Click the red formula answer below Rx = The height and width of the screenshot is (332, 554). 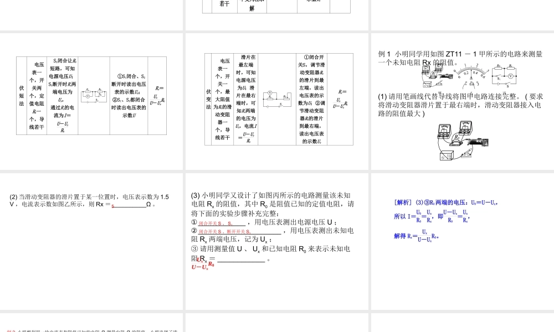point(203,263)
